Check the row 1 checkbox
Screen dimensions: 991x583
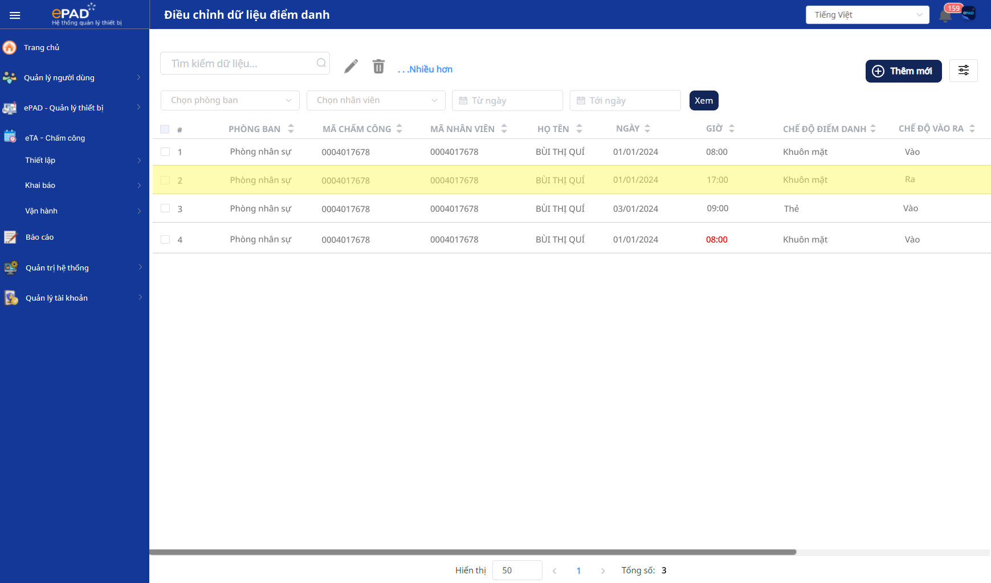pyautogui.click(x=165, y=152)
